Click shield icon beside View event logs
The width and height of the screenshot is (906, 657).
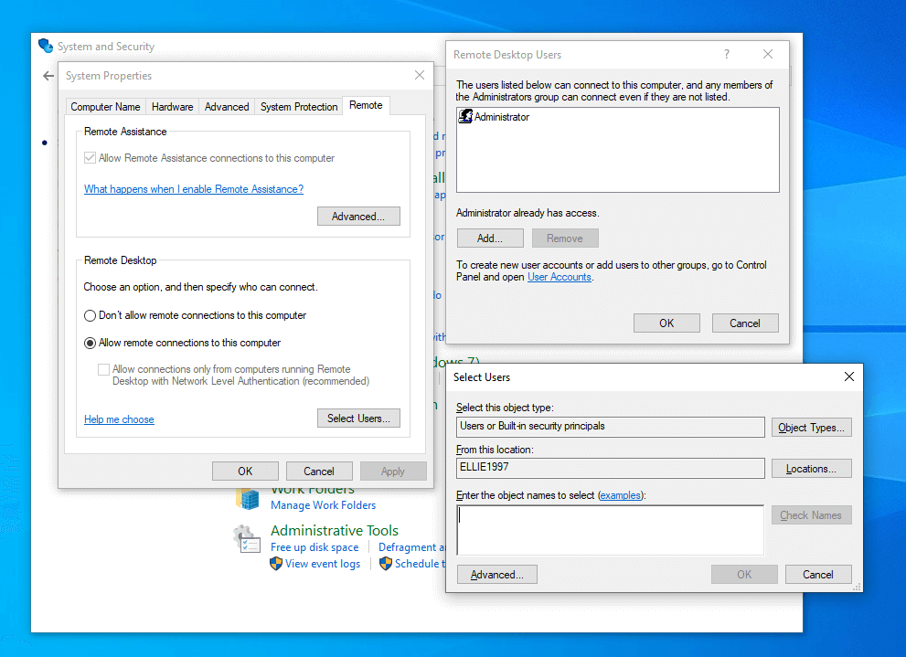click(276, 564)
